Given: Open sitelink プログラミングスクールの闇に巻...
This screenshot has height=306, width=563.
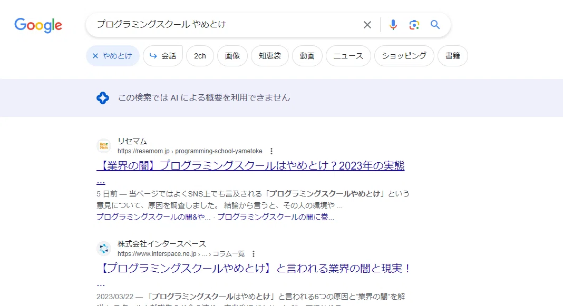Looking at the screenshot, I should (275, 217).
